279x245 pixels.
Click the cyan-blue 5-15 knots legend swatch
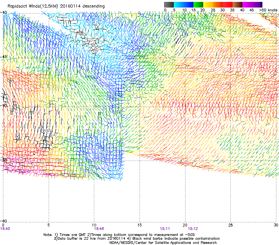click(x=184, y=5)
